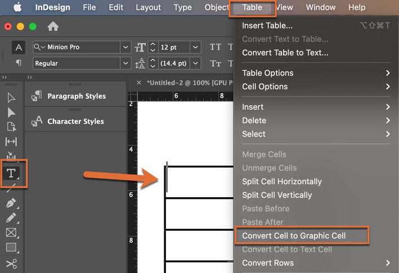Select the Page tool

pyautogui.click(x=11, y=127)
